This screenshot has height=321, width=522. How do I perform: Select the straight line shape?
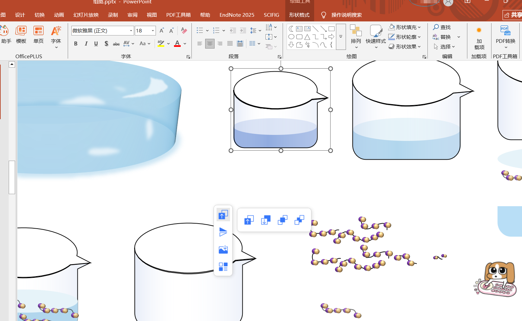(x=315, y=29)
